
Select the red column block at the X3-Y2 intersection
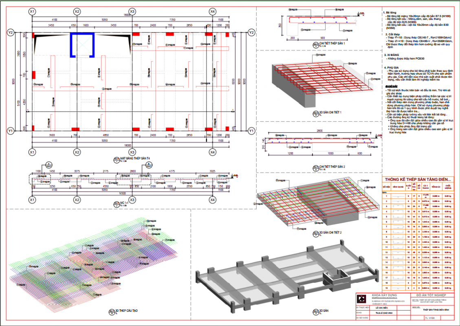(131, 34)
